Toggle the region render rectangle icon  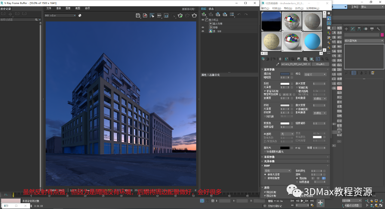point(166,16)
